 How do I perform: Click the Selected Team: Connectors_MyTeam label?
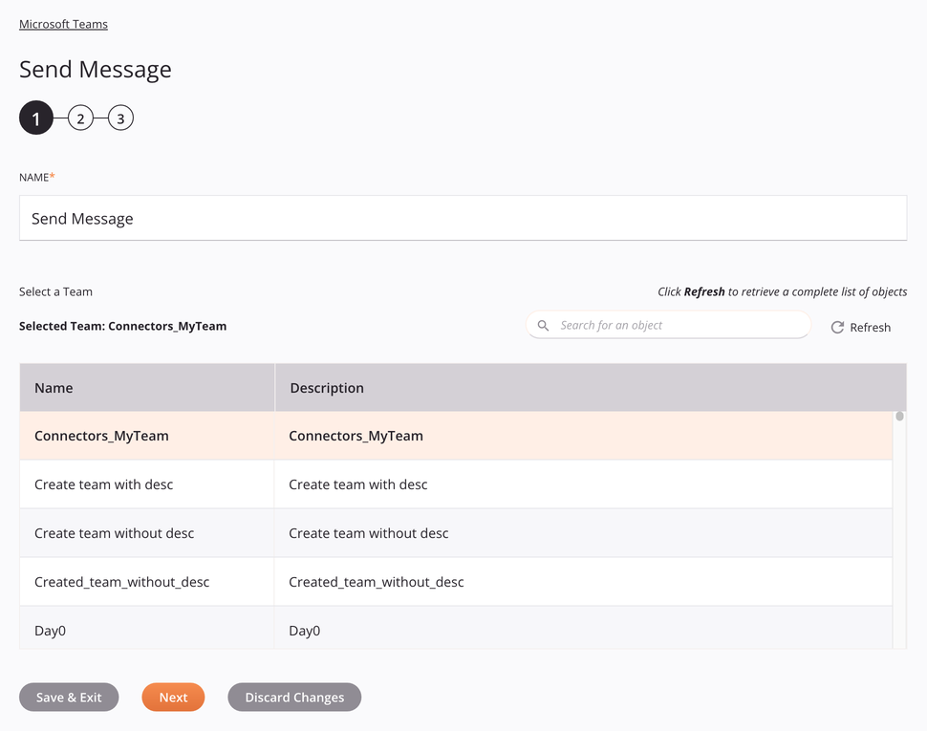pyautogui.click(x=122, y=325)
